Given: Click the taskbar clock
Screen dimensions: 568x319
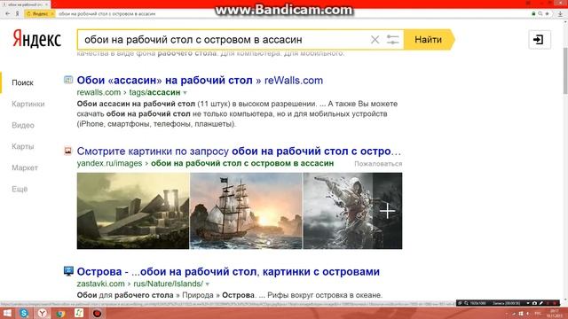Looking at the screenshot, I should pyautogui.click(x=554, y=313).
